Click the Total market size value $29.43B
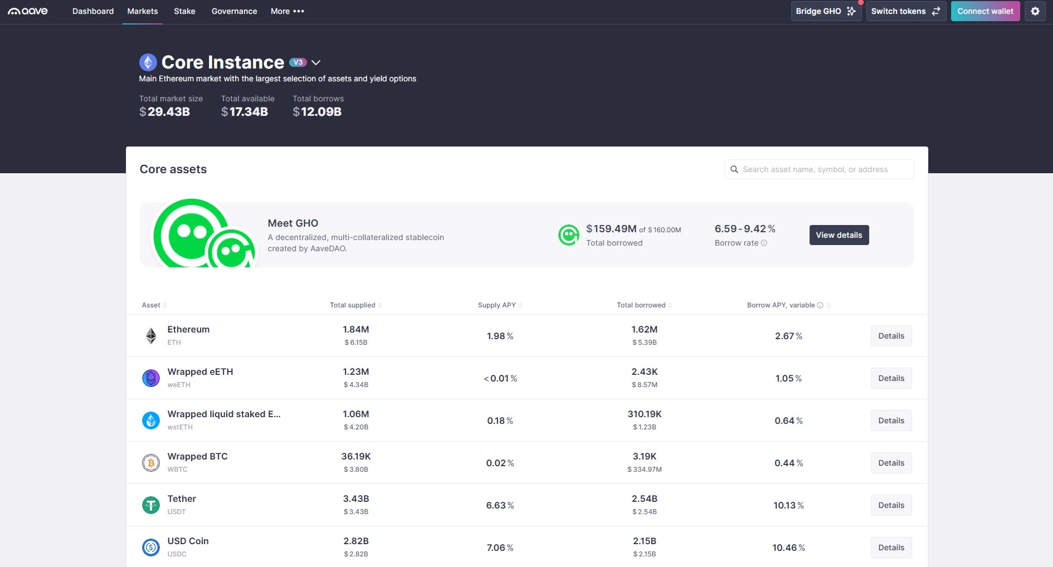 [164, 112]
